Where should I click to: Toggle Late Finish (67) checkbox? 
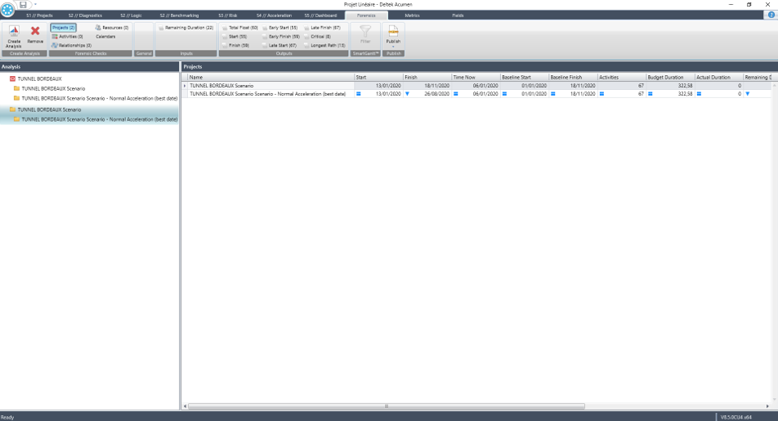pyautogui.click(x=306, y=29)
